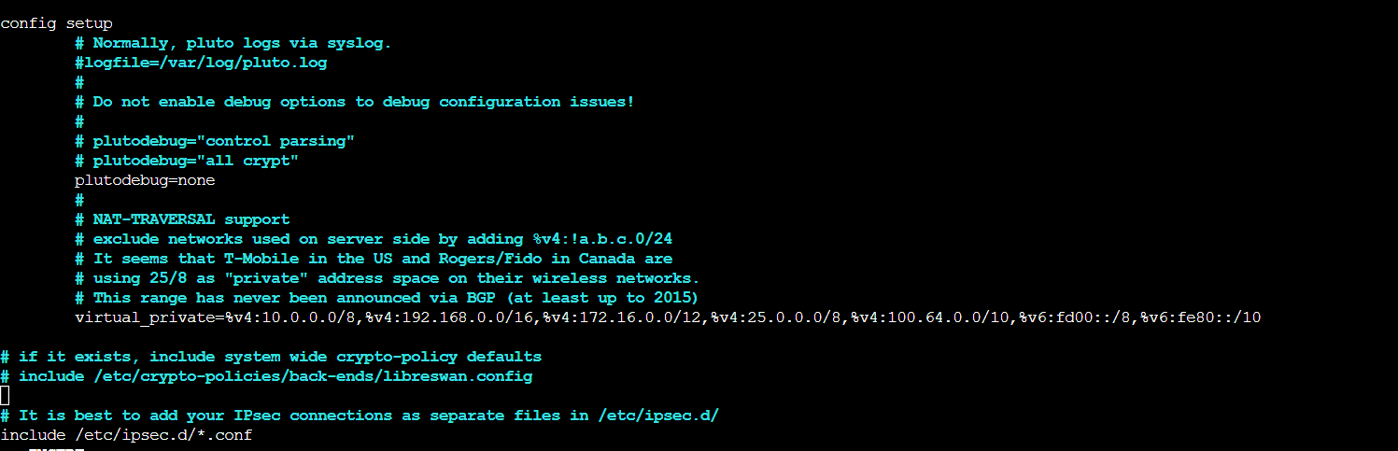1398x451 pixels.
Task: Click the %v6:fe80::/10 entry
Action: 1200,317
